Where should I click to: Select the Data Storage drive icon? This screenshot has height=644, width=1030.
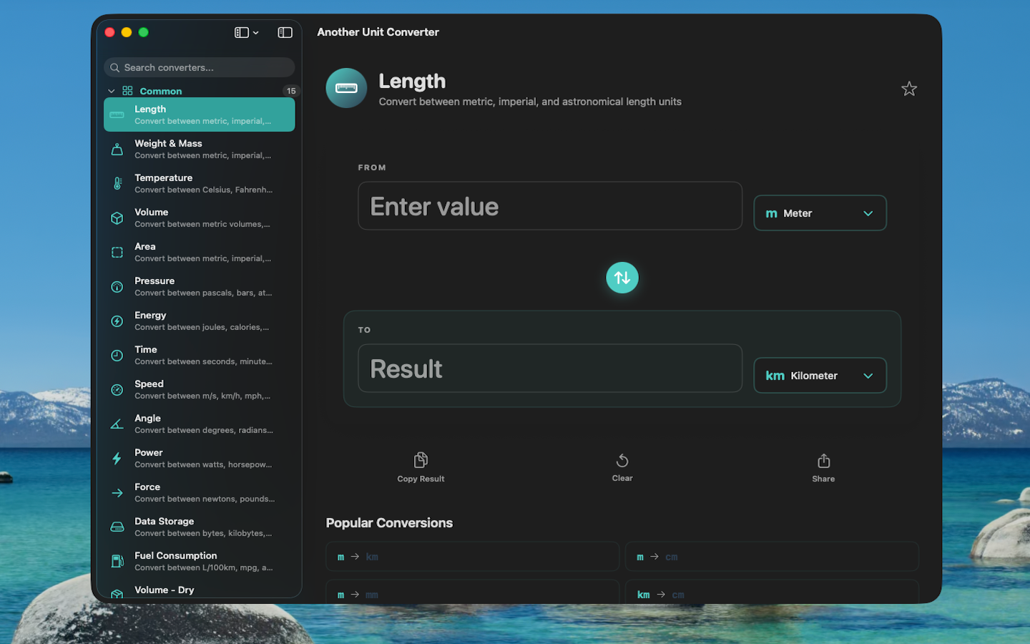point(117,527)
